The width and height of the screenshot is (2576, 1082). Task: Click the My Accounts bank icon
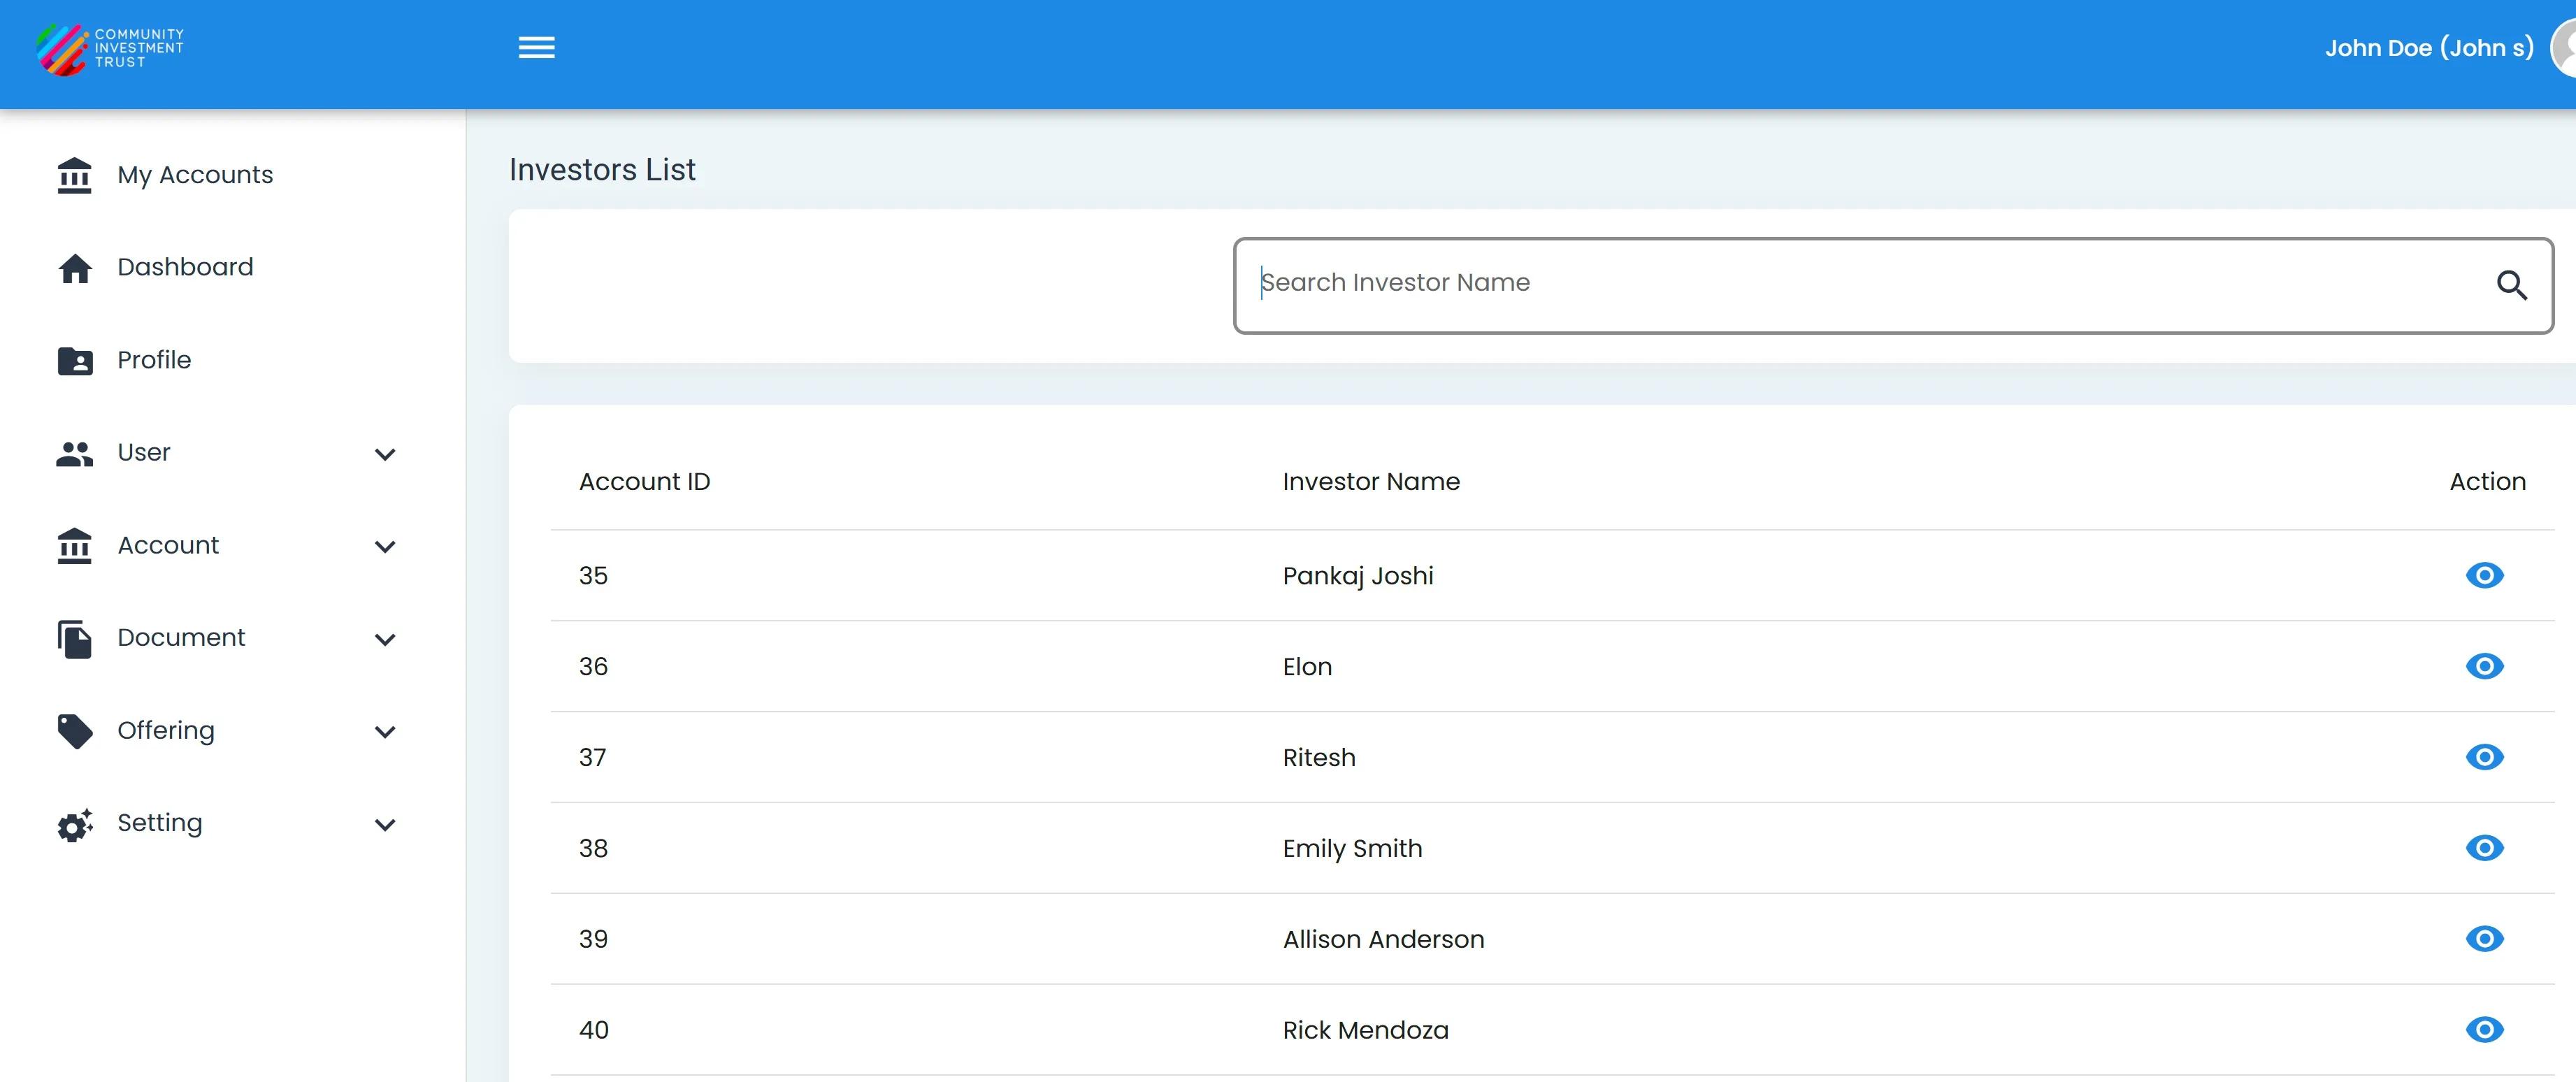(74, 175)
